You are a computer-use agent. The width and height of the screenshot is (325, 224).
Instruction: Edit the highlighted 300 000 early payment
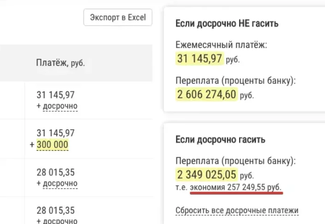point(52,145)
